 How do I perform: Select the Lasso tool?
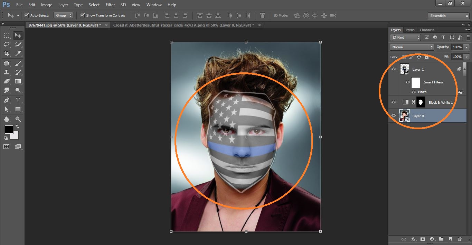point(6,44)
